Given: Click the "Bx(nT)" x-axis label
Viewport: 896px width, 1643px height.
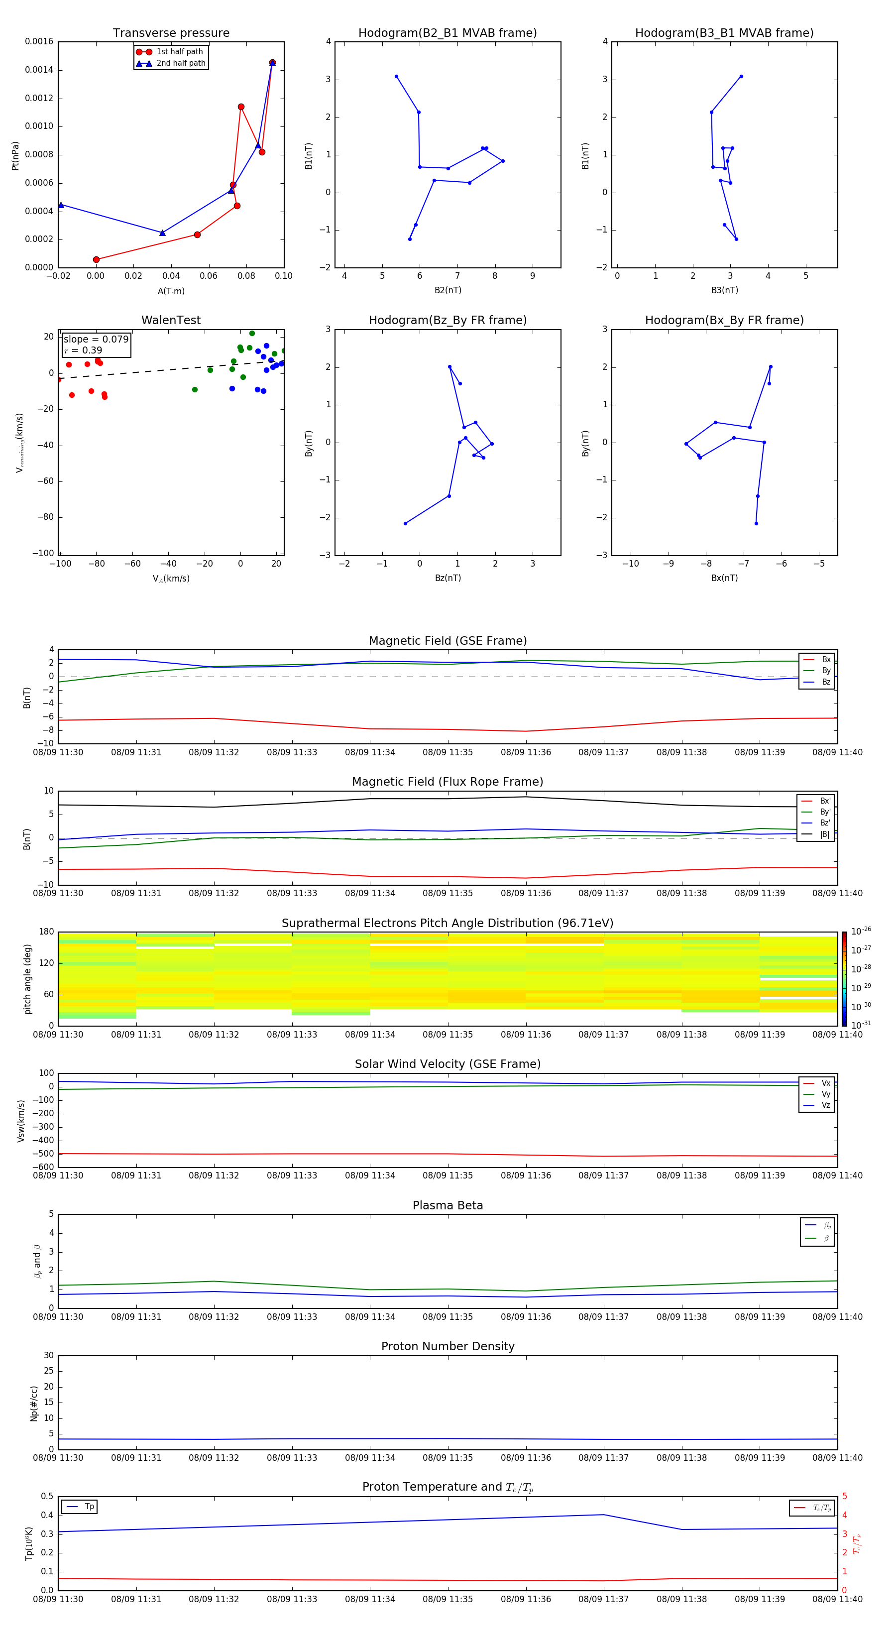Looking at the screenshot, I should 724,578.
